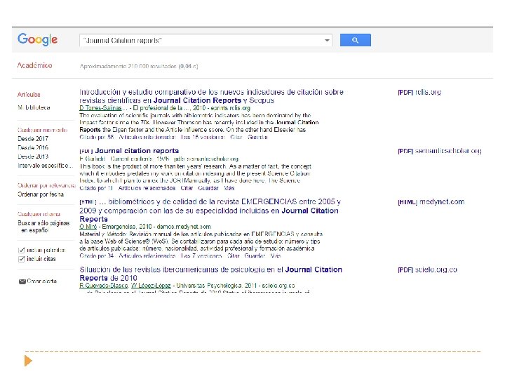Click the Google logo

pyautogui.click(x=37, y=39)
